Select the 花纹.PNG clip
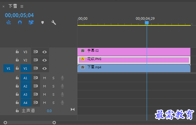The height and width of the screenshot is (125, 196). 134,60
